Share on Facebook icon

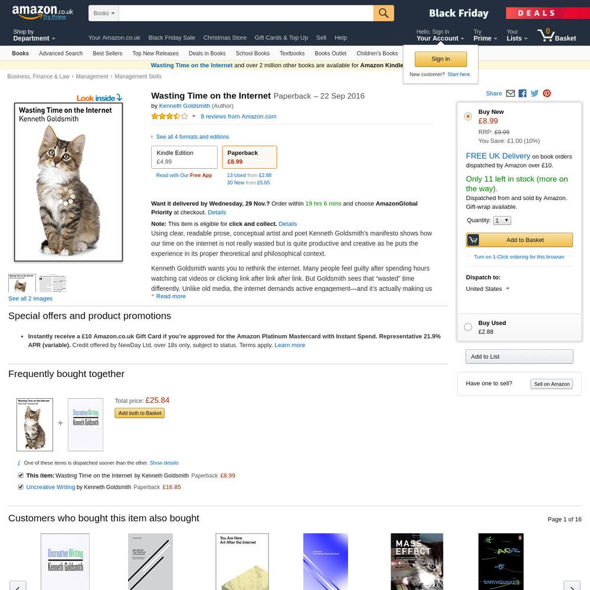pyautogui.click(x=522, y=93)
